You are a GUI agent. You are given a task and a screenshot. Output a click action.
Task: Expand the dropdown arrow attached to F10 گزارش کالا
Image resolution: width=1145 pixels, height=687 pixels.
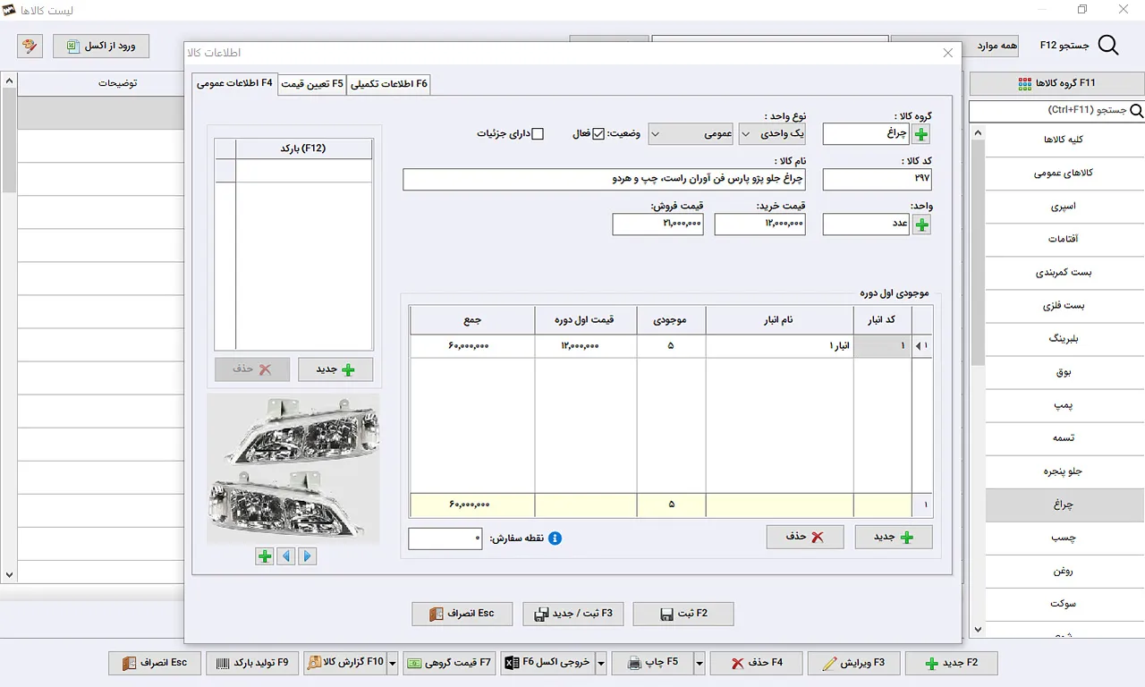392,663
